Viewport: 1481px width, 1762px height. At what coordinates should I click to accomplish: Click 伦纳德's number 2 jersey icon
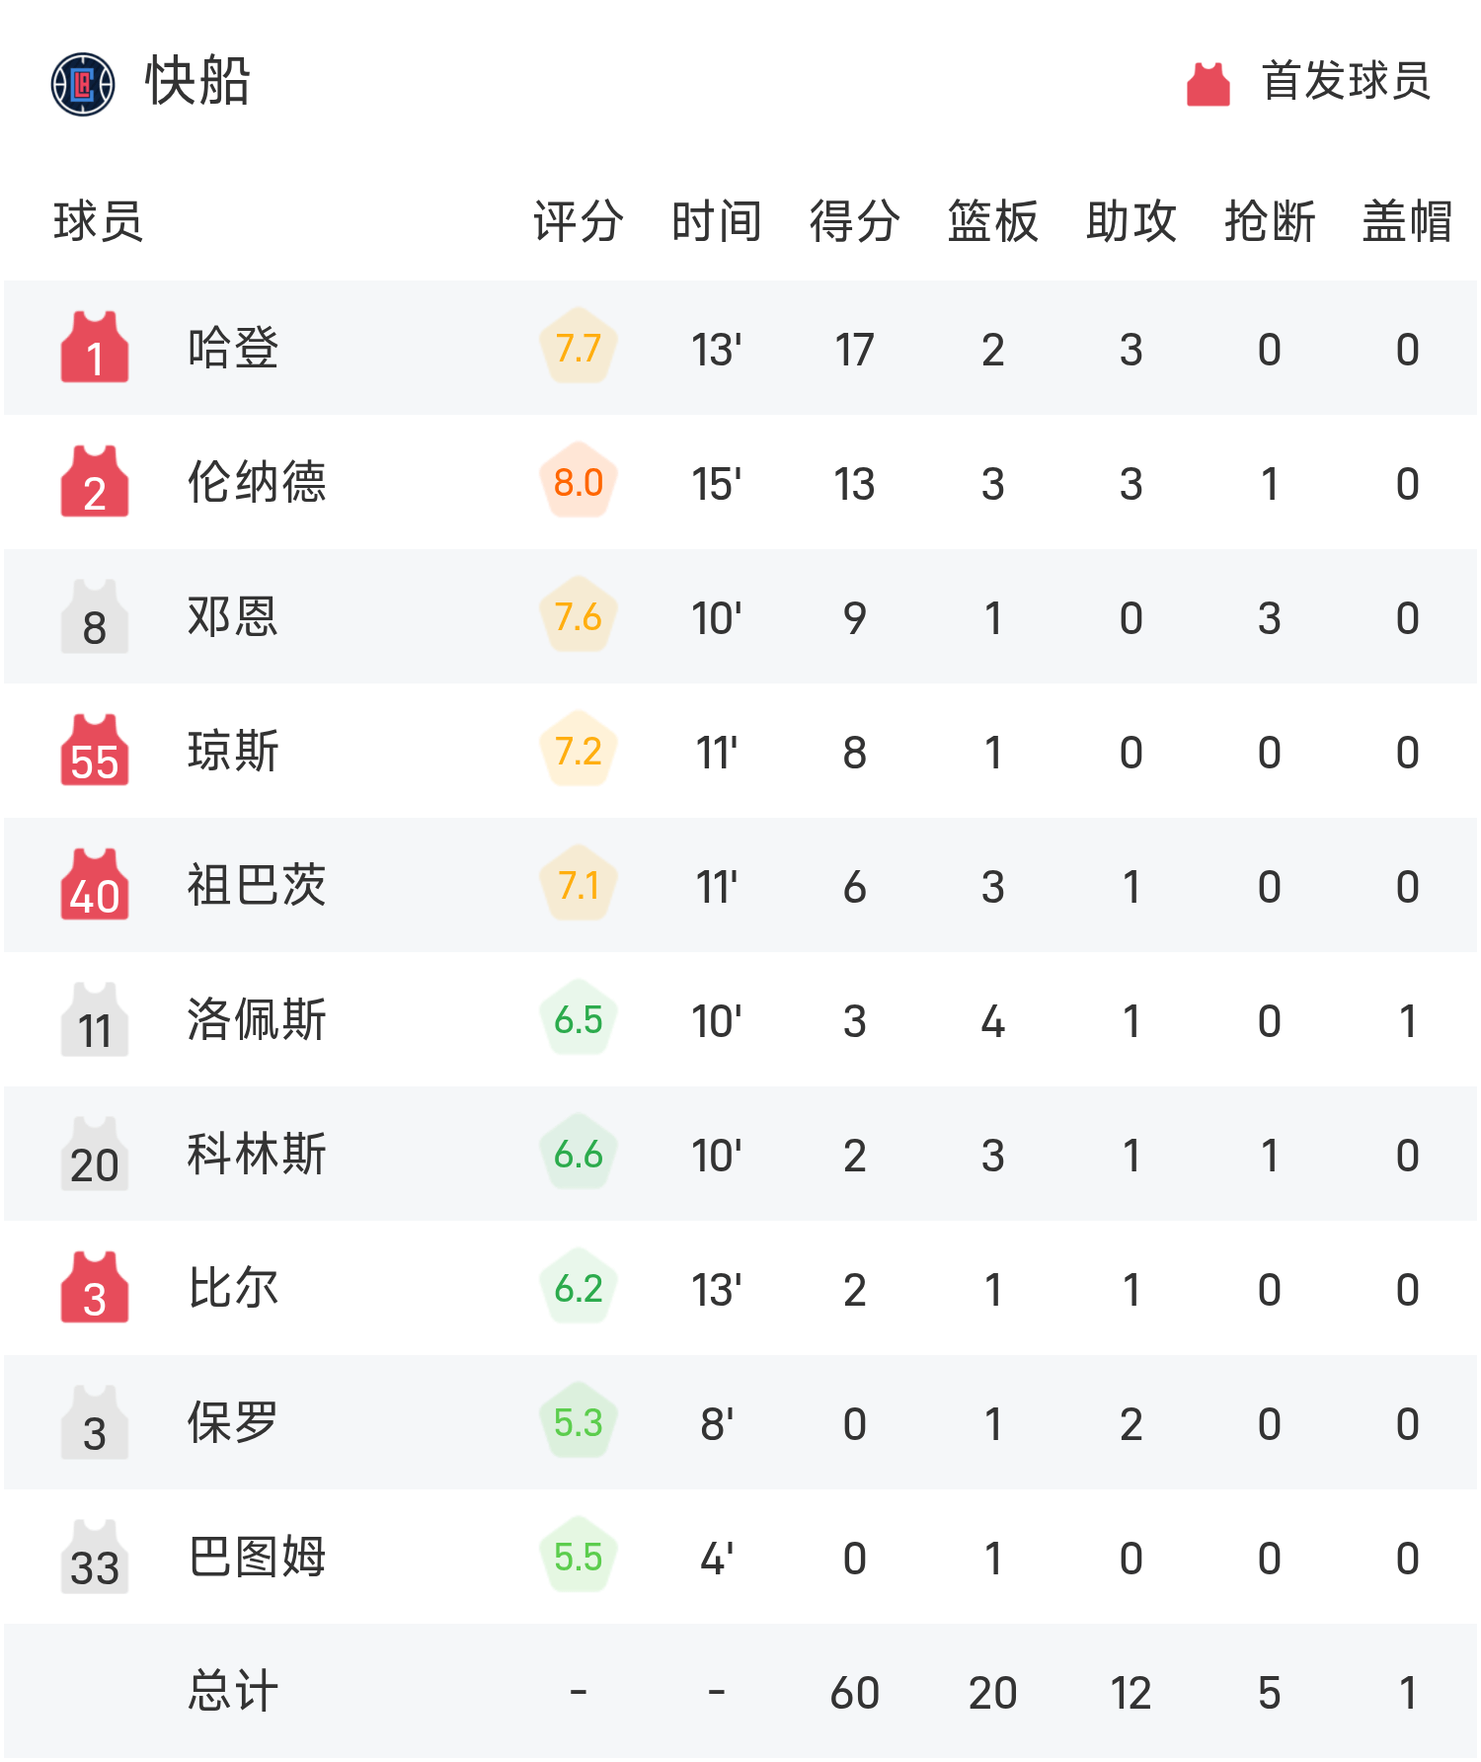(x=95, y=482)
